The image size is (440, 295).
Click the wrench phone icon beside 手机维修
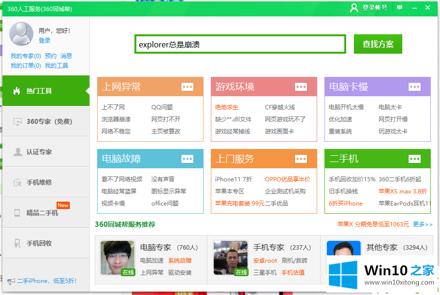coord(17,182)
